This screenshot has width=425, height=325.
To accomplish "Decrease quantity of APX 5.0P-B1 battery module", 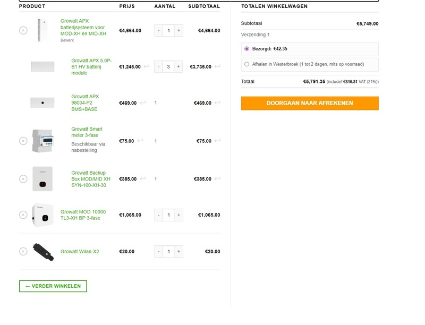I will point(159,67).
